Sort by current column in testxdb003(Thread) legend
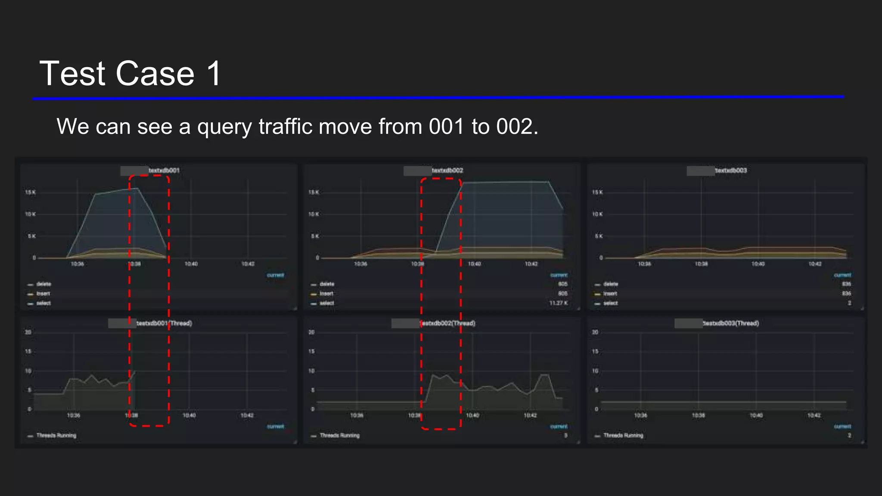882x496 pixels. tap(842, 427)
